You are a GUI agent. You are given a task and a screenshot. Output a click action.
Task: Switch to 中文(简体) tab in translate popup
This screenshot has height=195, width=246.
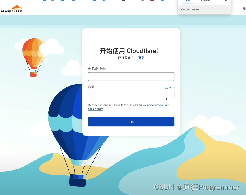coord(205,1)
